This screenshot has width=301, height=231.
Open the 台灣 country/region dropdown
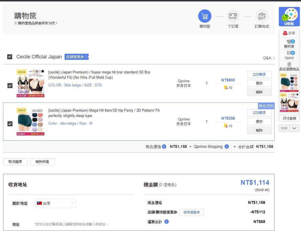(55, 203)
